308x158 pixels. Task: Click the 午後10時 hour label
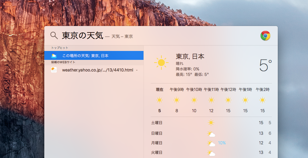tap(194, 90)
